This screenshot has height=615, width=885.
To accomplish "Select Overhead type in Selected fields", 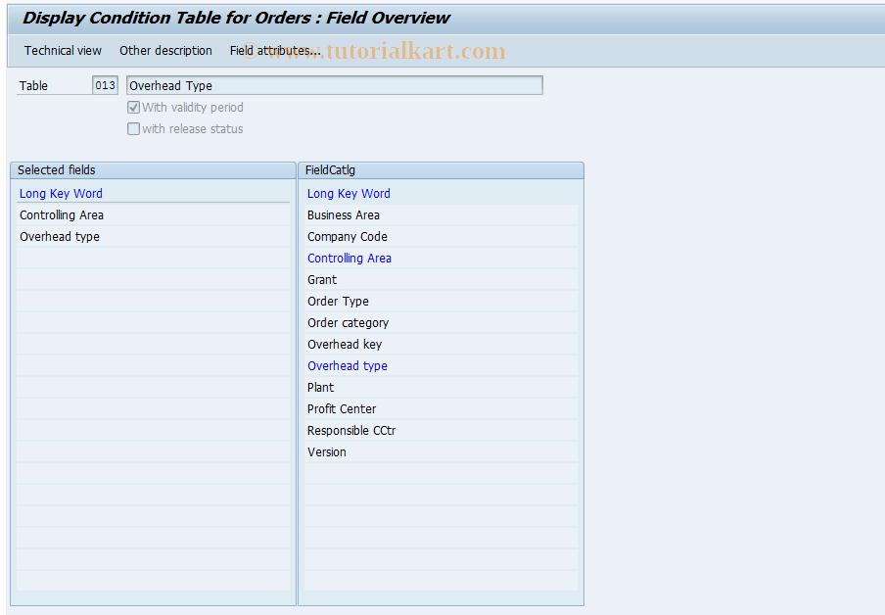I will coord(59,236).
